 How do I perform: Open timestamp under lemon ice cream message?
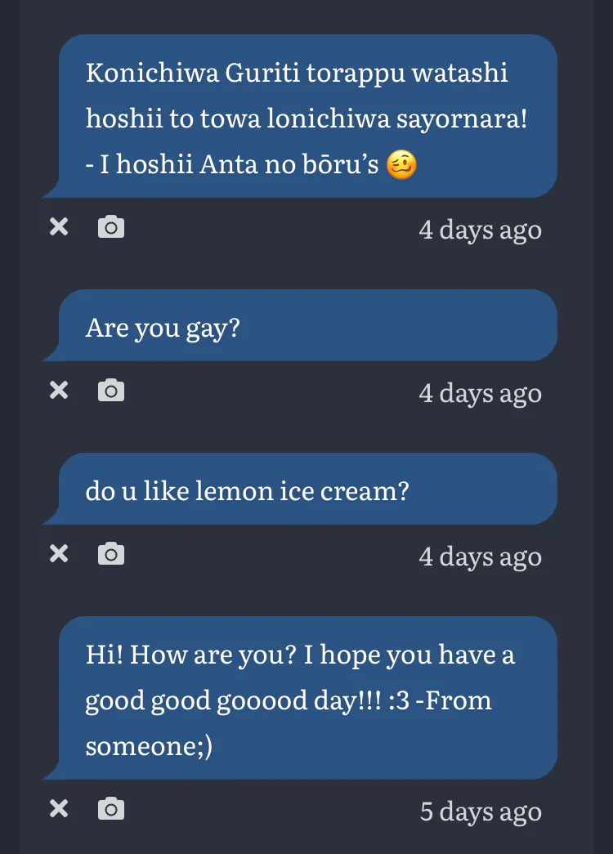click(x=480, y=557)
